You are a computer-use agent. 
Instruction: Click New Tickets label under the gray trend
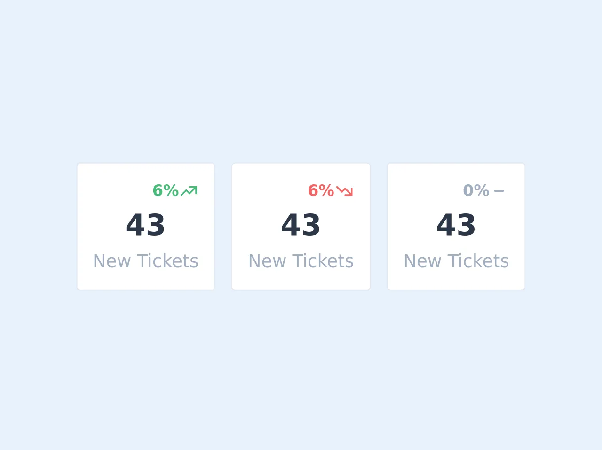456,261
